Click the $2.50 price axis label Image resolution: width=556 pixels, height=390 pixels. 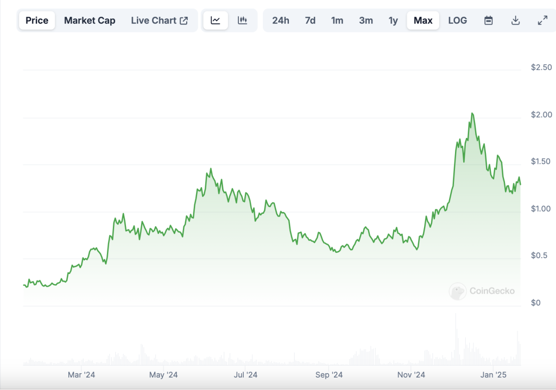[x=541, y=67]
